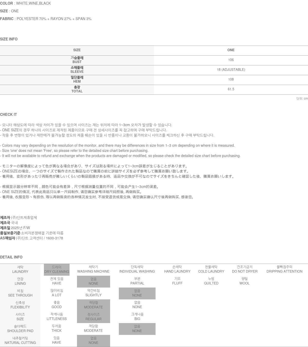Click the QUILTED lining option
The image size is (308, 347).
[x=211, y=281]
